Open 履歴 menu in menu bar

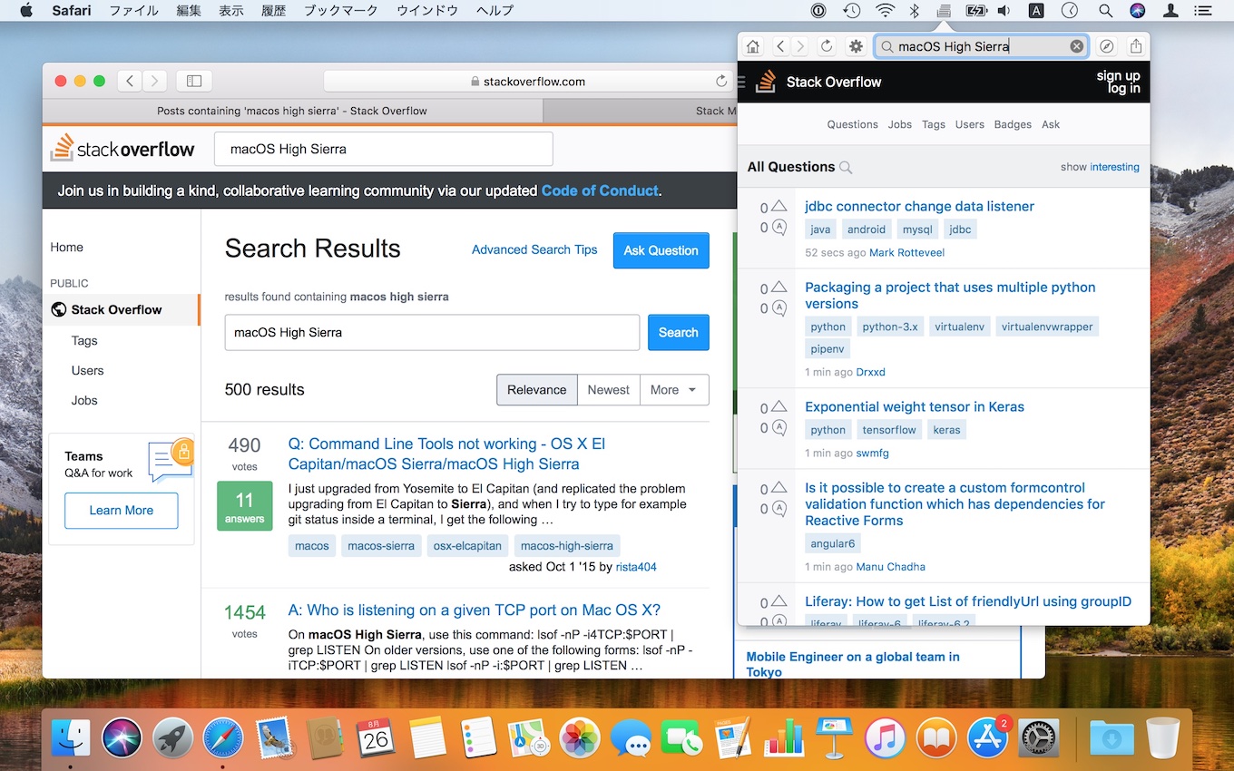(276, 11)
